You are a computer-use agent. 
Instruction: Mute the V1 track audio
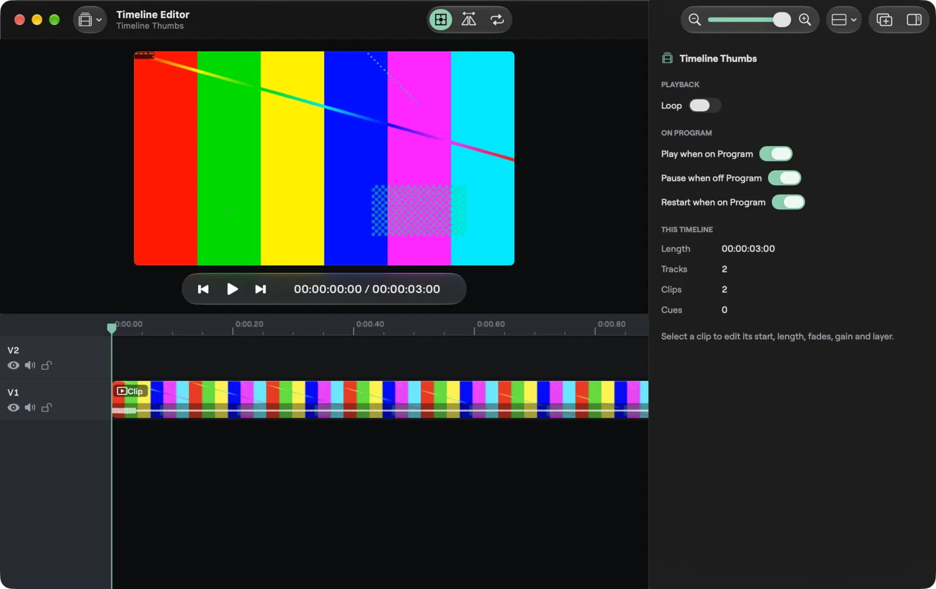pos(30,408)
